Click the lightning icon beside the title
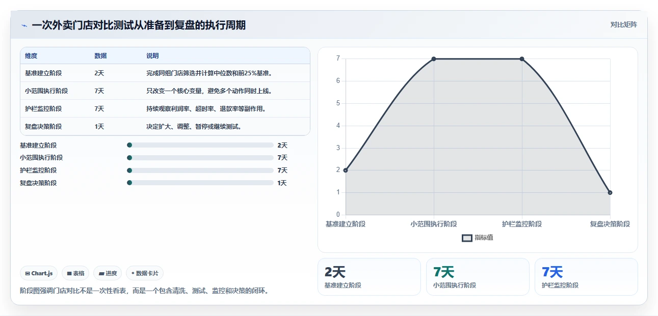Viewport: 658px width, 316px height. coord(24,25)
